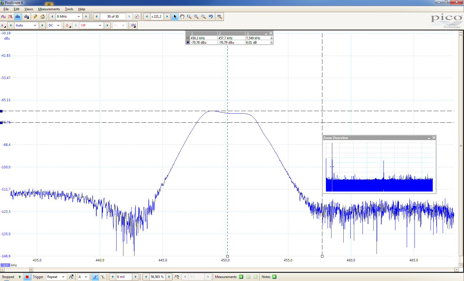Screen dimensions: 464x281
Task: Select the Zoom-in tool
Action: click(x=196, y=17)
